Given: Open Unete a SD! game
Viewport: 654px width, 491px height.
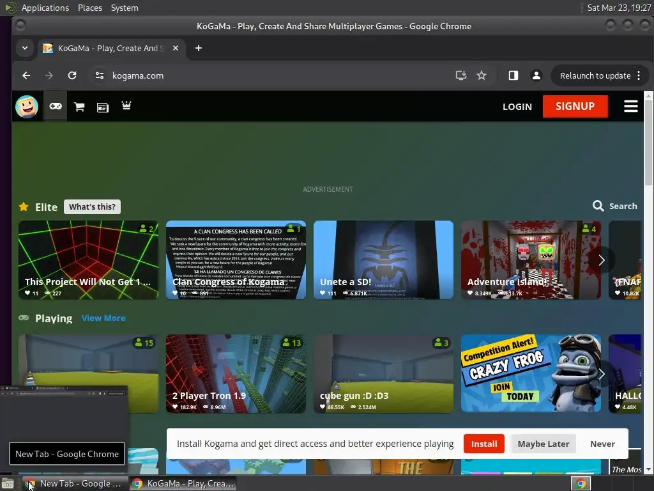Looking at the screenshot, I should coord(383,260).
